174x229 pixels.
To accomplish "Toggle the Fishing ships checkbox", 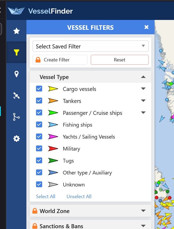I will tap(39, 125).
